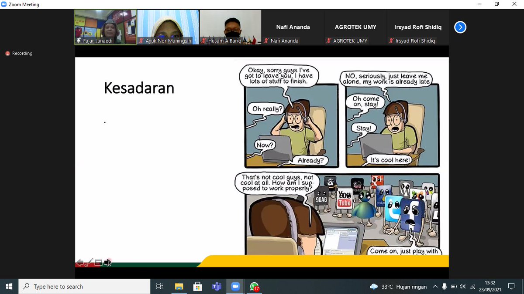
Task: Click the Zoom taskbar icon
Action: point(235,287)
